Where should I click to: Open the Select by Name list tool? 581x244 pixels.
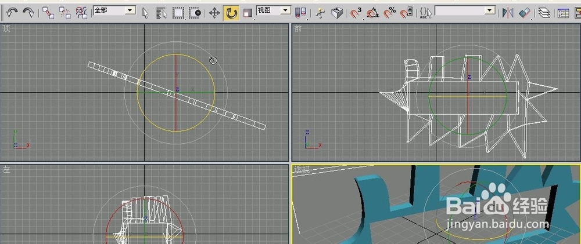point(162,13)
